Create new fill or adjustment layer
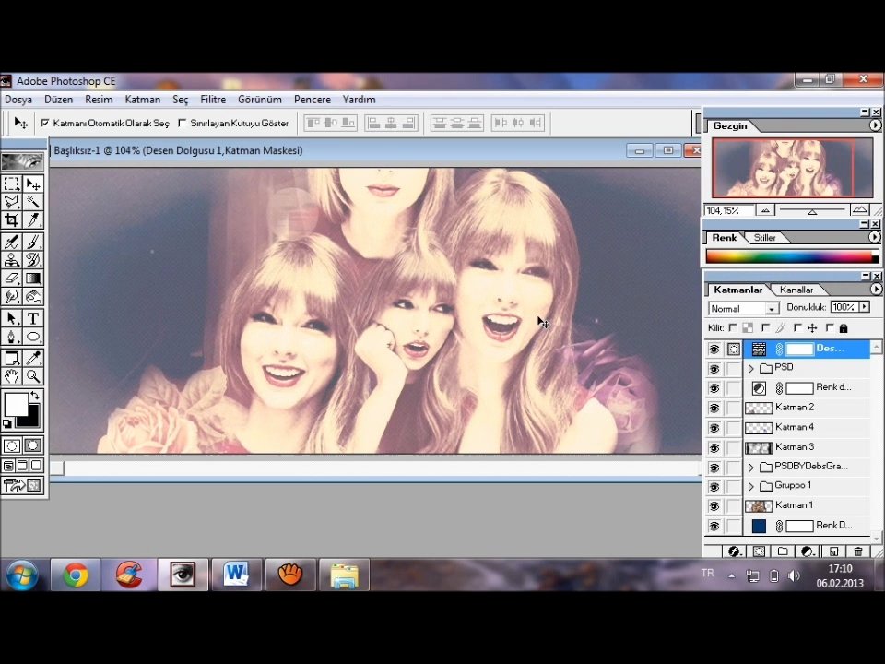885x664 pixels. pyautogui.click(x=808, y=551)
